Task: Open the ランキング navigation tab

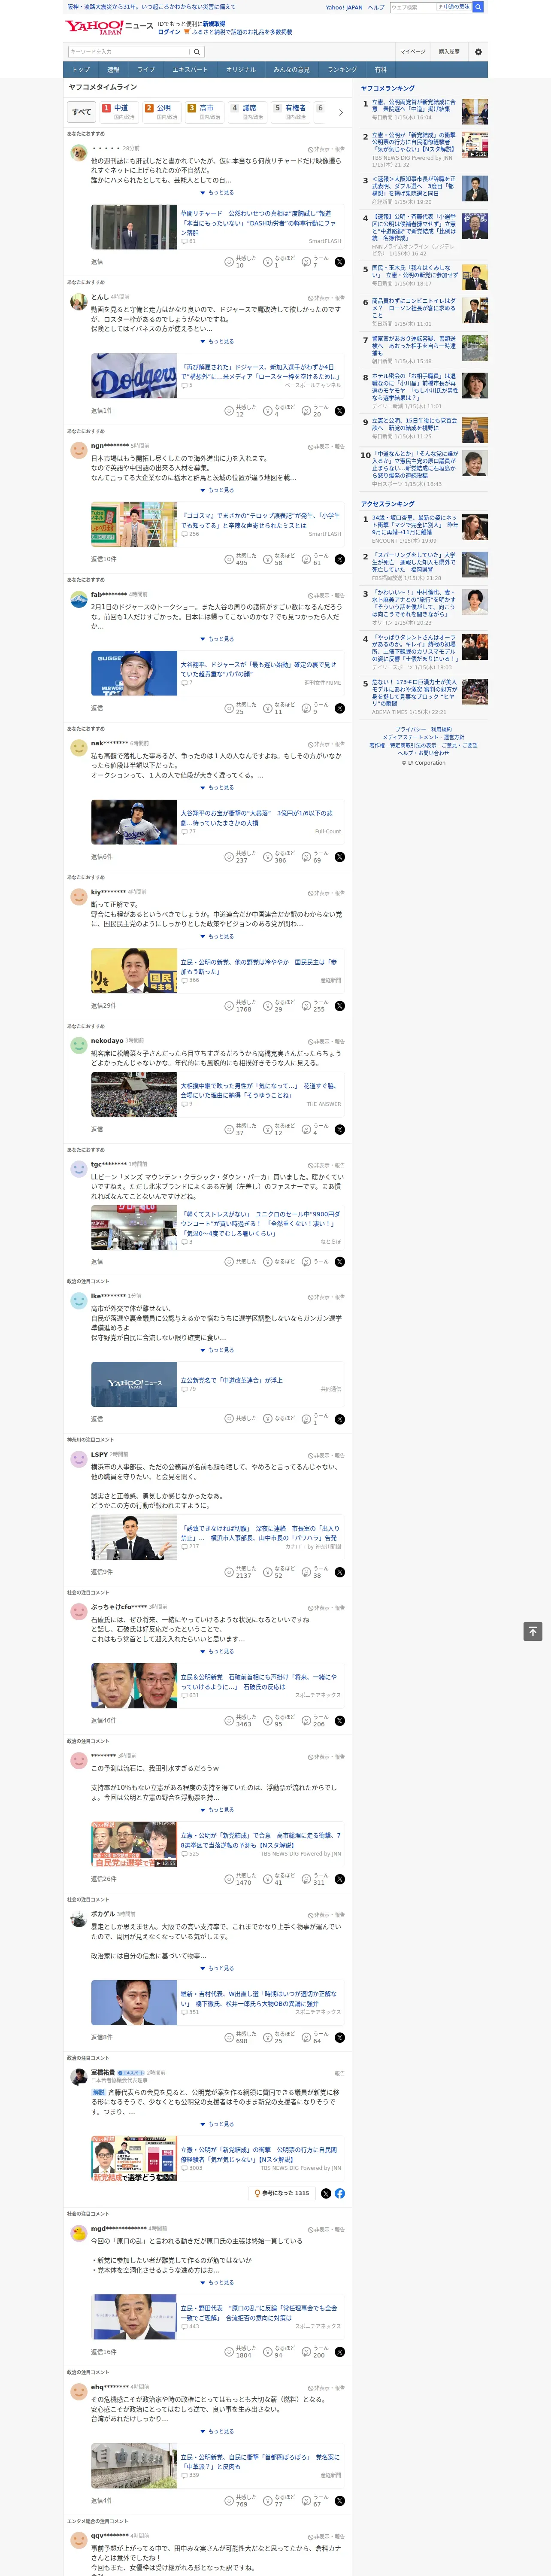Action: [342, 70]
